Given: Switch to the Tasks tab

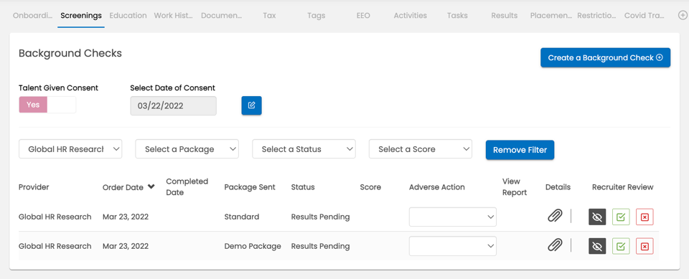Looking at the screenshot, I should (x=457, y=15).
